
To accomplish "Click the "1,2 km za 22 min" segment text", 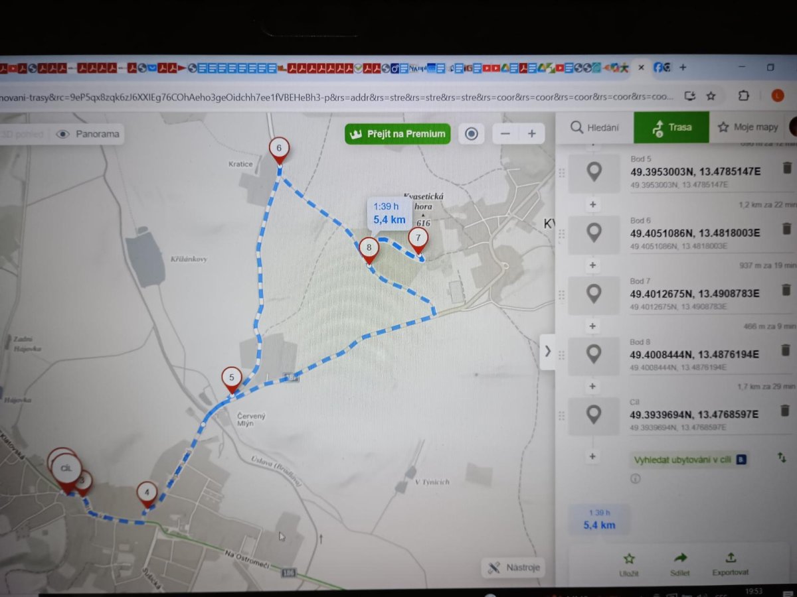I will 766,205.
